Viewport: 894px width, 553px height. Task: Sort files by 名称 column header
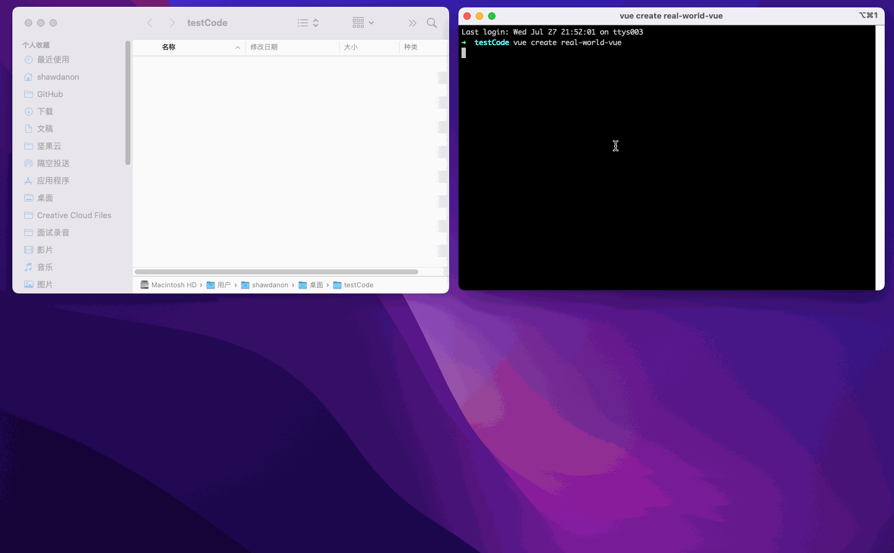169,47
